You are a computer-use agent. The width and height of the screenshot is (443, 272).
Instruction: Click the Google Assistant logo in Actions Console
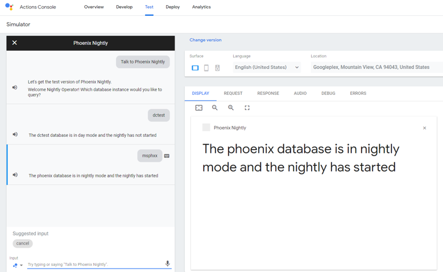point(9,7)
